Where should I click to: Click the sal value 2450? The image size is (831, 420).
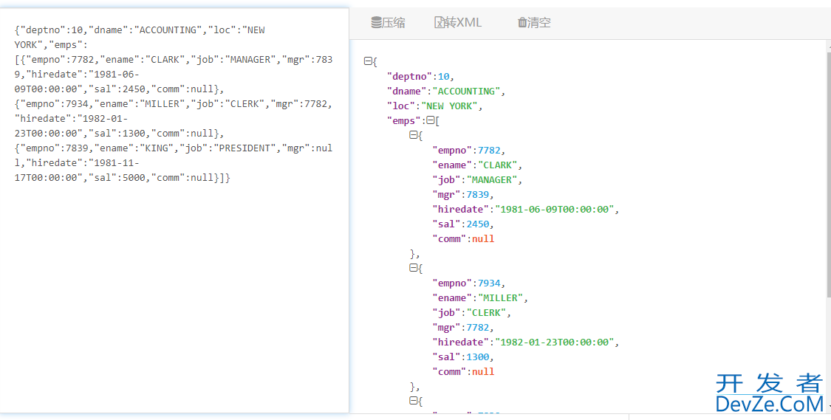(477, 224)
